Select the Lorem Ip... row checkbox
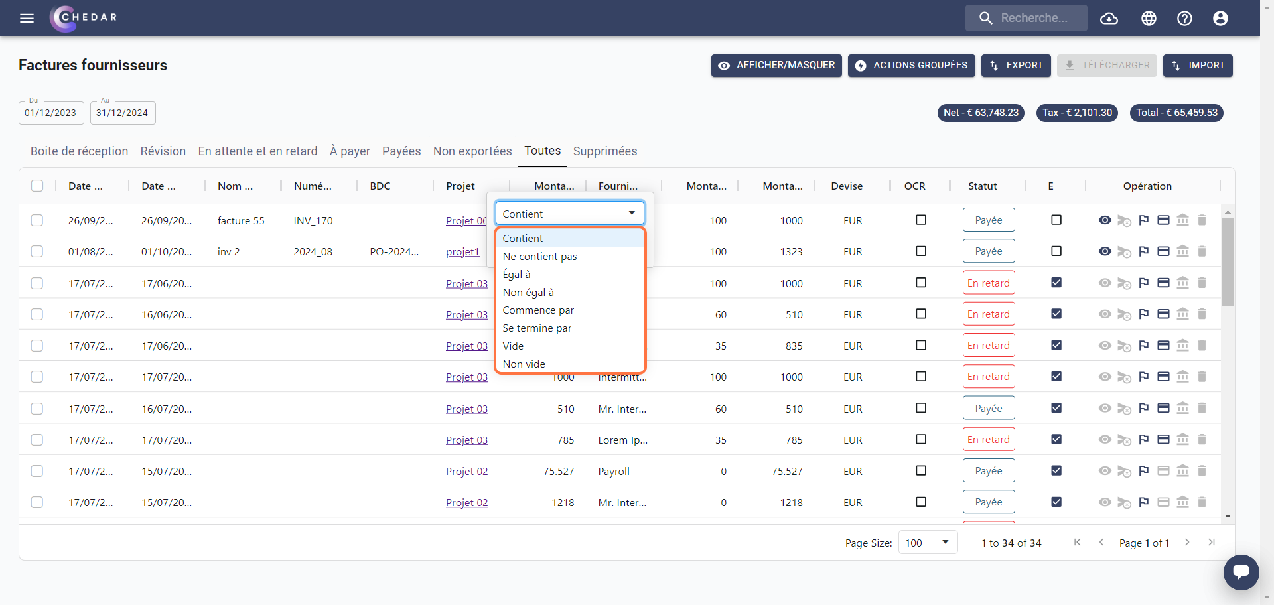The width and height of the screenshot is (1274, 605). coord(37,440)
